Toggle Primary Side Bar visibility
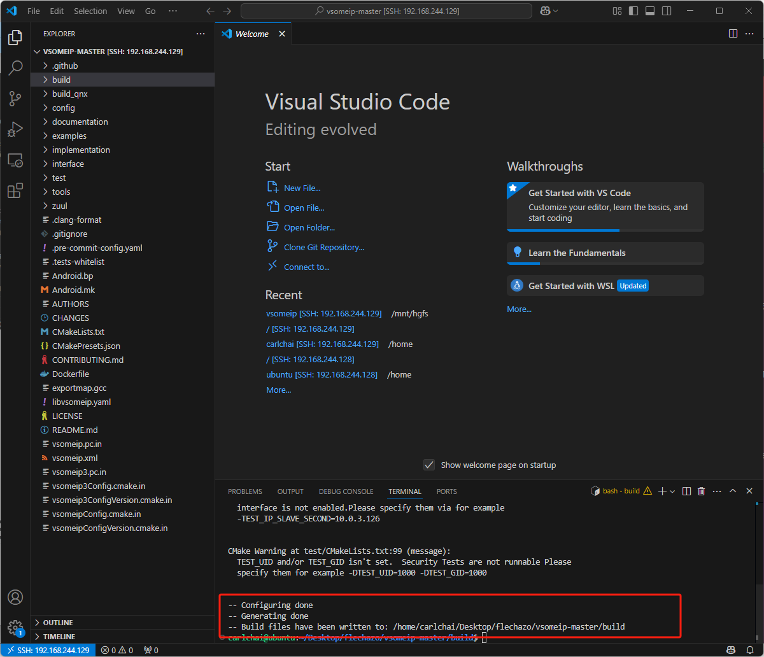This screenshot has width=764, height=657. (633, 11)
